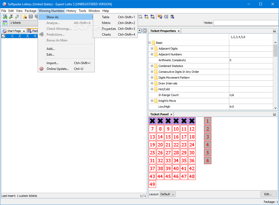279x205 pixels.
Task: Click the grey cell numbered 6 in the right column
Action: (207, 161)
